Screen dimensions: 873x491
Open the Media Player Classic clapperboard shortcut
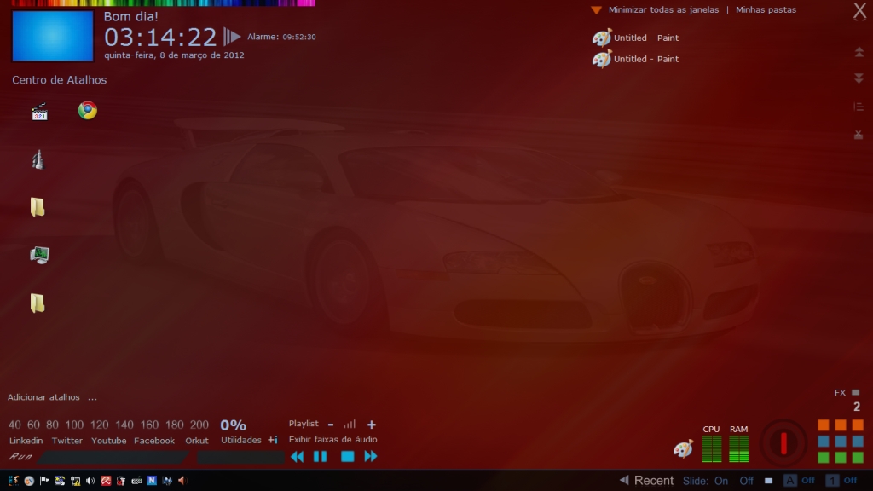[39, 112]
